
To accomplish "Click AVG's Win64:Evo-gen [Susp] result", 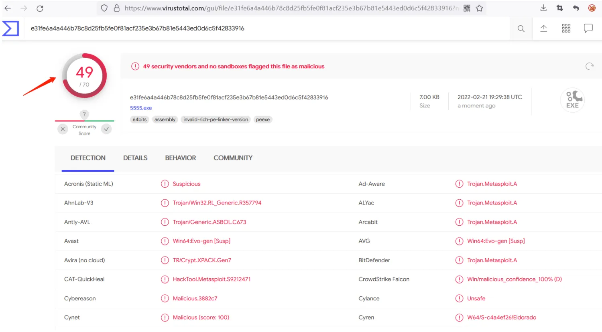I will [496, 241].
